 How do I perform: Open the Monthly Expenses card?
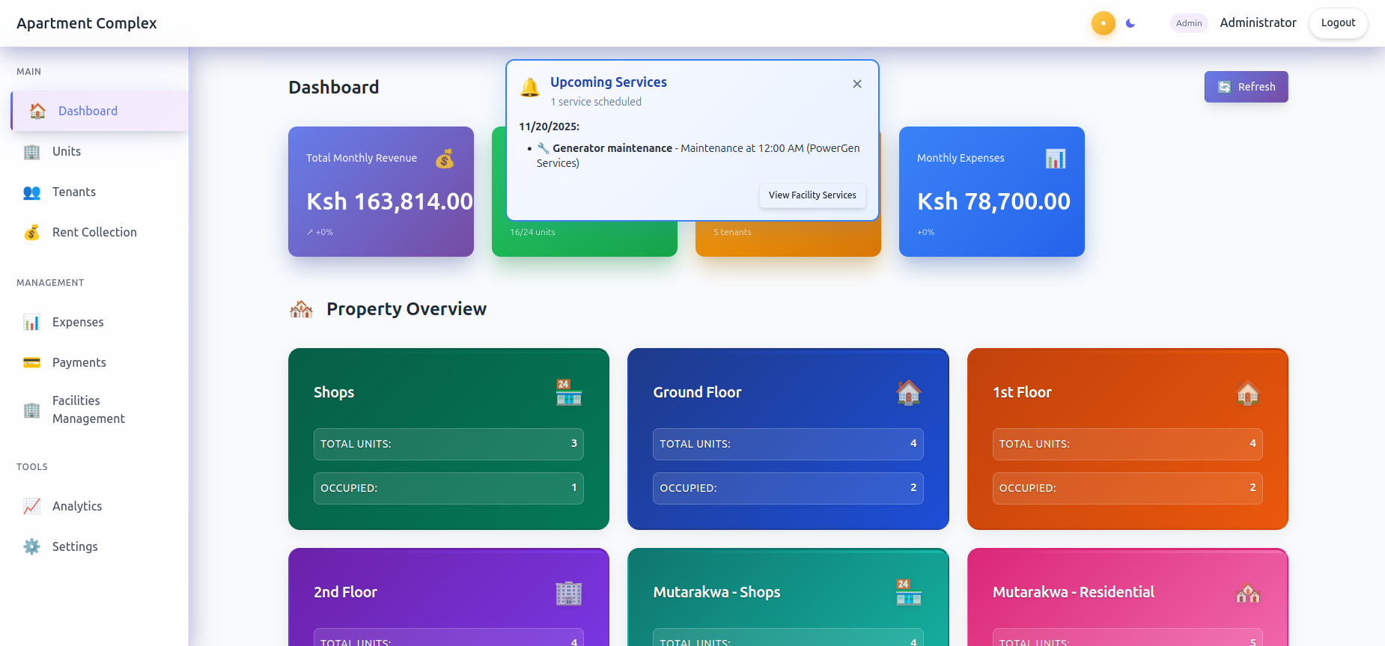(992, 192)
